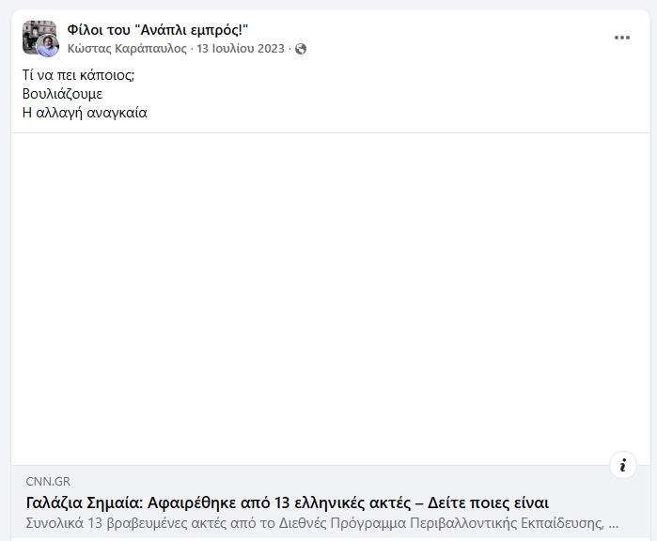Screen dimensions: 657x541
Task: Open the post options three-dot menu
Action: 622,38
